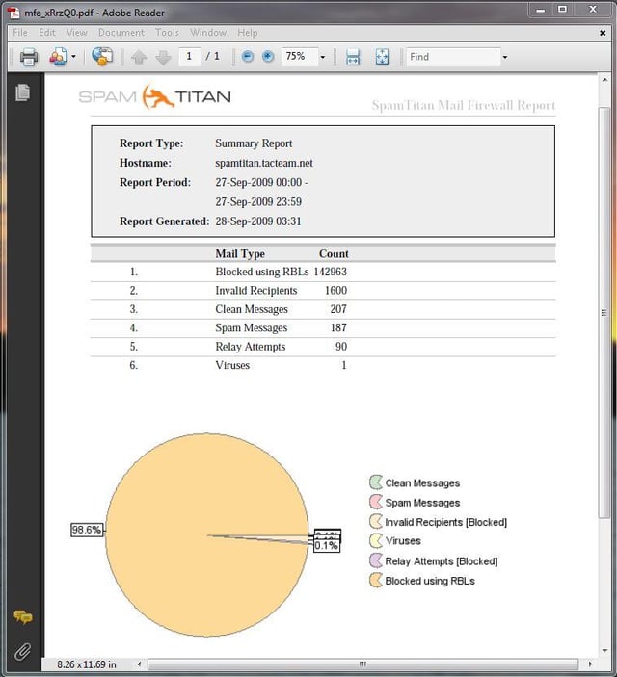617x677 pixels.
Task: Click the Spam Messages legend swatch
Action: click(x=376, y=502)
